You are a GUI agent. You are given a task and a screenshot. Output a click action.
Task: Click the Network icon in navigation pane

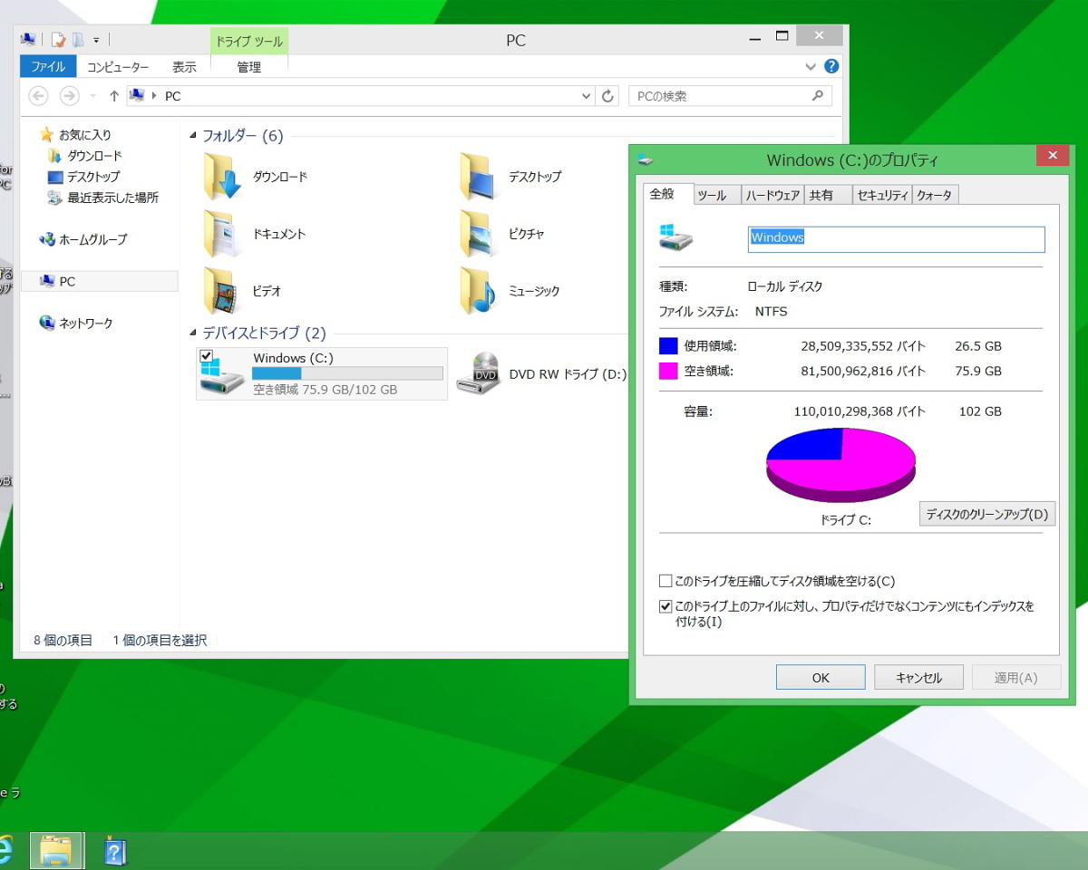tap(47, 323)
